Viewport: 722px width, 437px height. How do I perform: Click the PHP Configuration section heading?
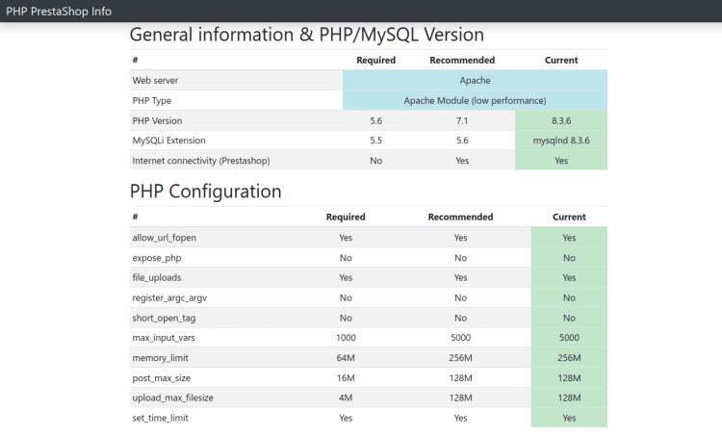click(x=205, y=192)
